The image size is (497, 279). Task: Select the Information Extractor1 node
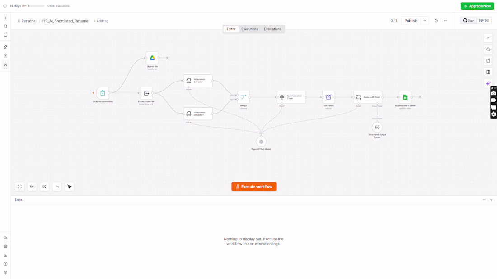click(x=198, y=114)
